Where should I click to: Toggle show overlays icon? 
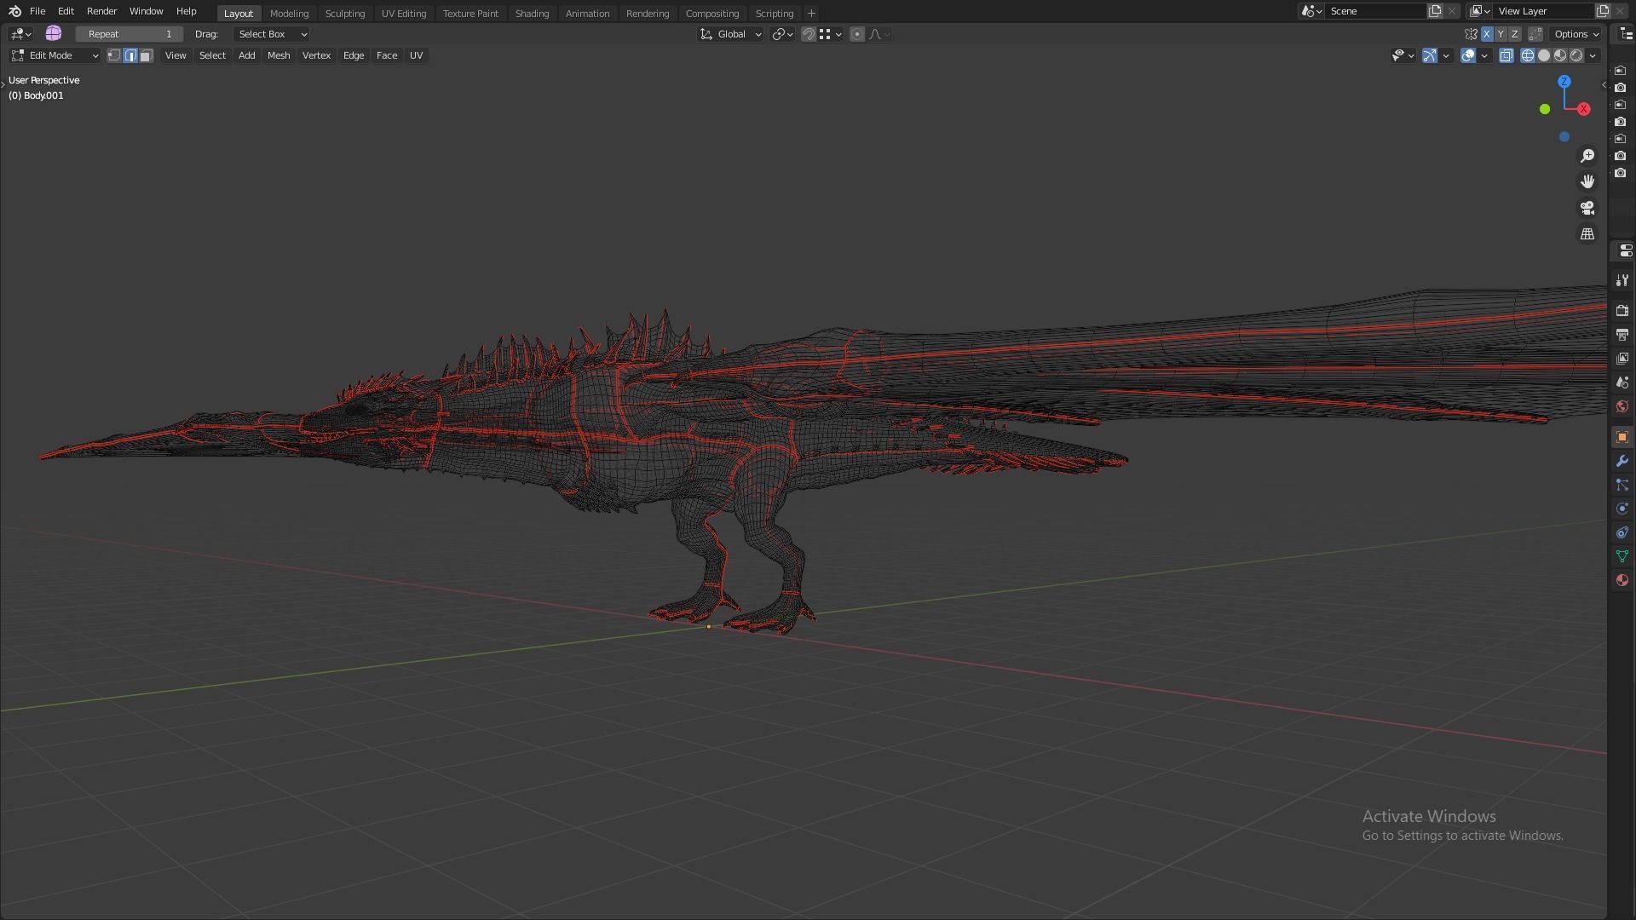(1468, 55)
